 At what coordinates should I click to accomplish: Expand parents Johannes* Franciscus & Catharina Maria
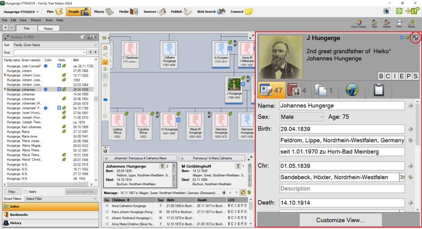(140, 158)
